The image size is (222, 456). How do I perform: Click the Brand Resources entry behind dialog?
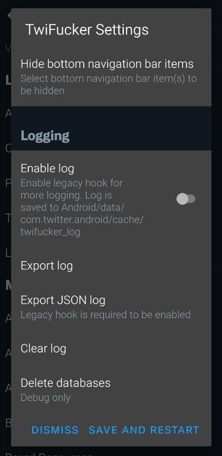tap(49, 453)
